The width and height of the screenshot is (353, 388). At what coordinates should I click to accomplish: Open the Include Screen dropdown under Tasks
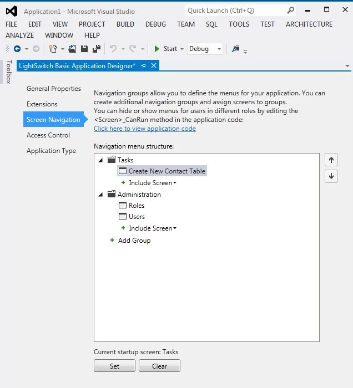coord(153,182)
